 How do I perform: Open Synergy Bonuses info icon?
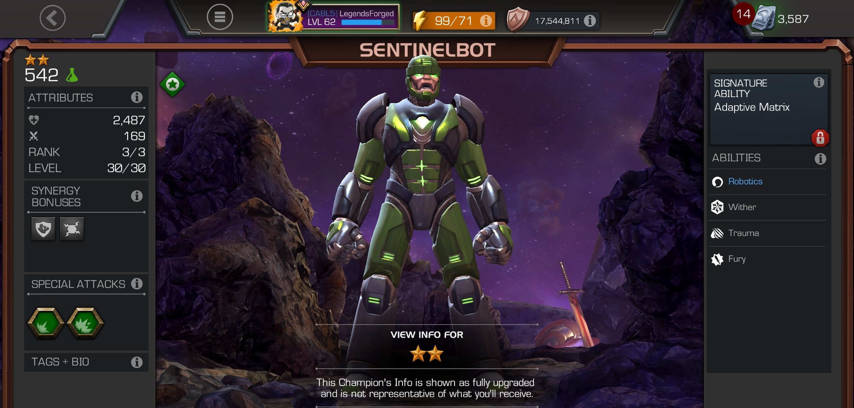137,196
